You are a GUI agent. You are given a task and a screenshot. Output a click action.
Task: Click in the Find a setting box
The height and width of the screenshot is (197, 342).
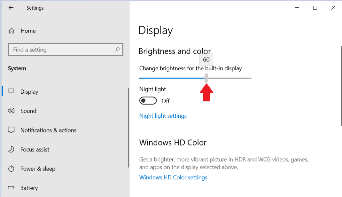[62, 50]
